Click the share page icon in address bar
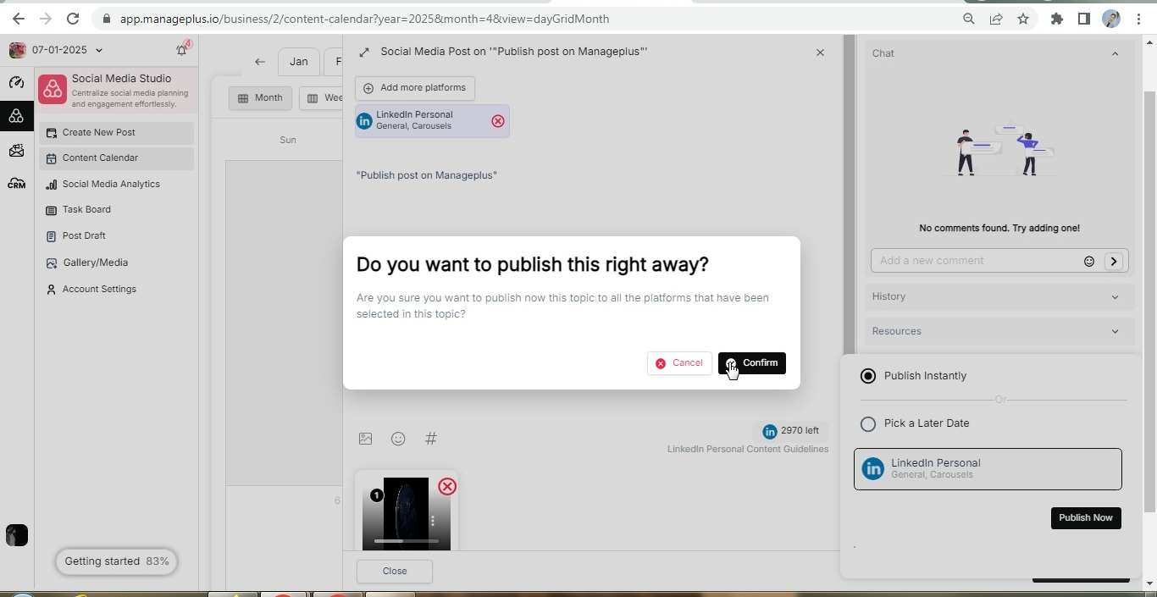The image size is (1157, 597). point(996,19)
